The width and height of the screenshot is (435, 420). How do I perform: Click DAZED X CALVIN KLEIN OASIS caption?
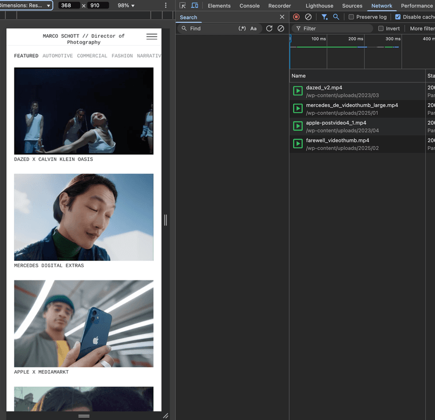click(x=54, y=159)
